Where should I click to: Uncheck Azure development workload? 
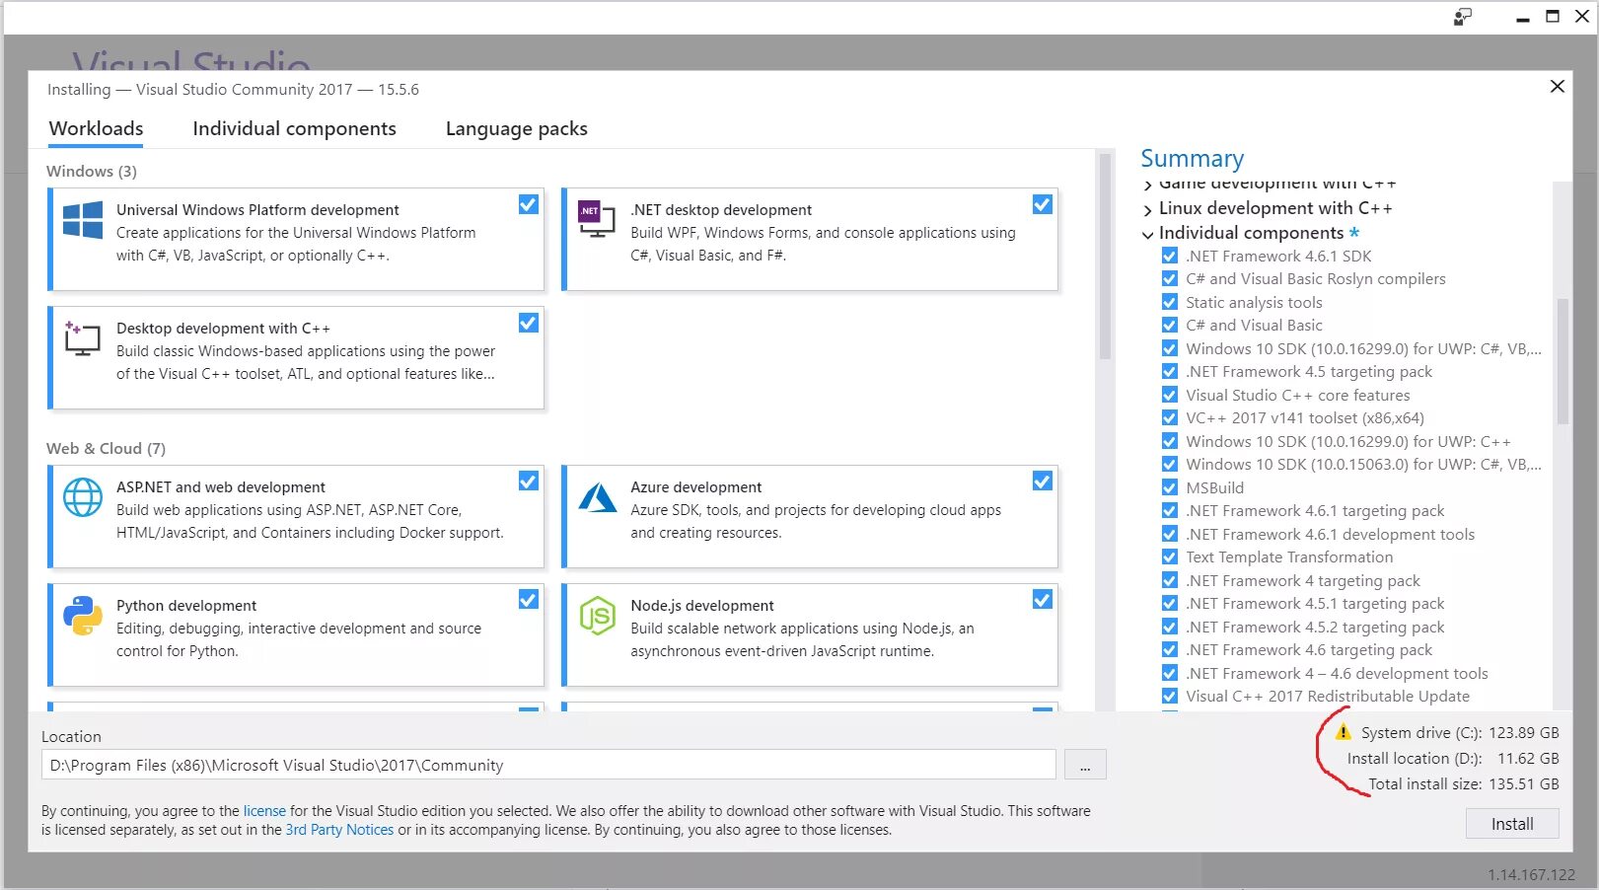coord(1043,481)
